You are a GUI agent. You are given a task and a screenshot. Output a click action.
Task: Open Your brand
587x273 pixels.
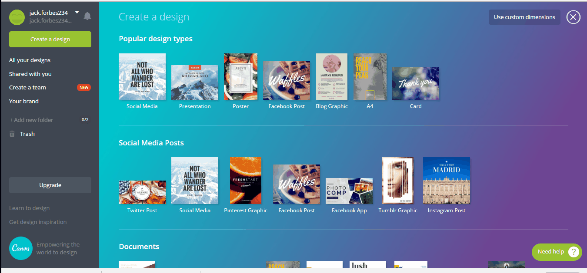point(24,101)
